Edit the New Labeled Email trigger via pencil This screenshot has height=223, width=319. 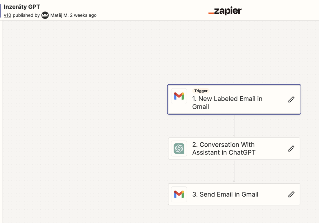coord(291,99)
